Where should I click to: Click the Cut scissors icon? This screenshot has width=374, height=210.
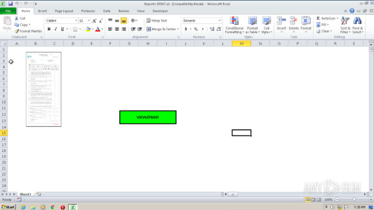point(16,19)
